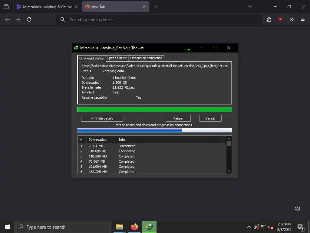Viewport: 310px width, 233px height.
Task: Go back with the back arrow
Action: pyautogui.click(x=7, y=19)
